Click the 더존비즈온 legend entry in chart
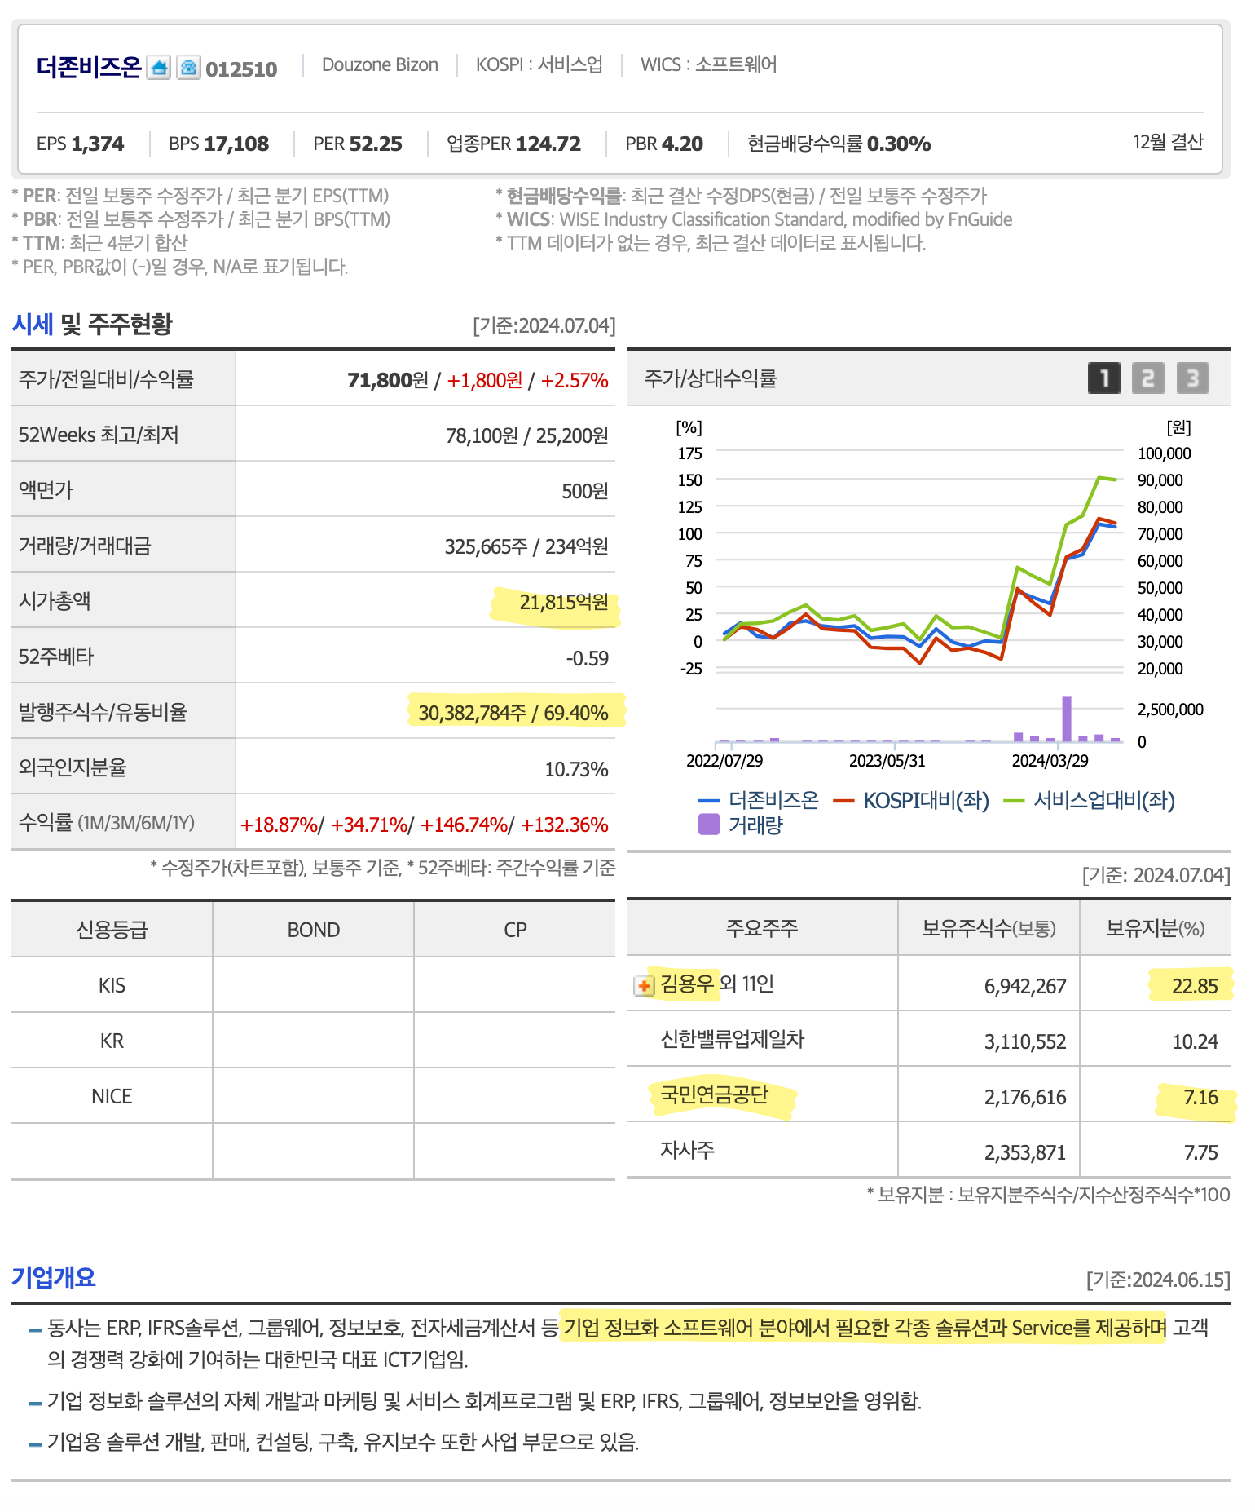Image resolution: width=1255 pixels, height=1512 pixels. [x=759, y=800]
